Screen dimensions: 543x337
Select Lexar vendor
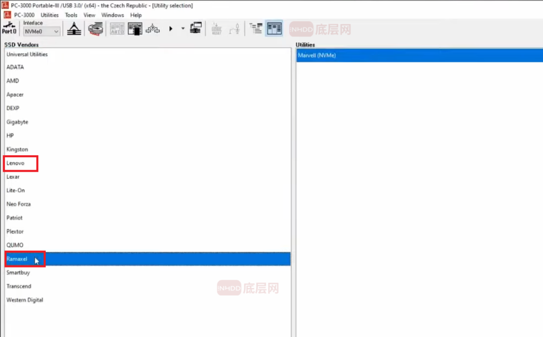[x=148, y=176]
